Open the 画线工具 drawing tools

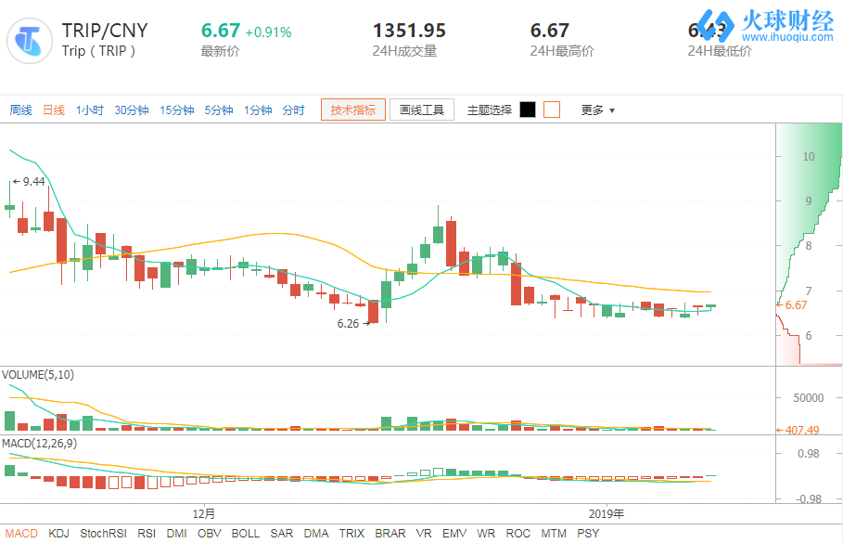(x=422, y=109)
